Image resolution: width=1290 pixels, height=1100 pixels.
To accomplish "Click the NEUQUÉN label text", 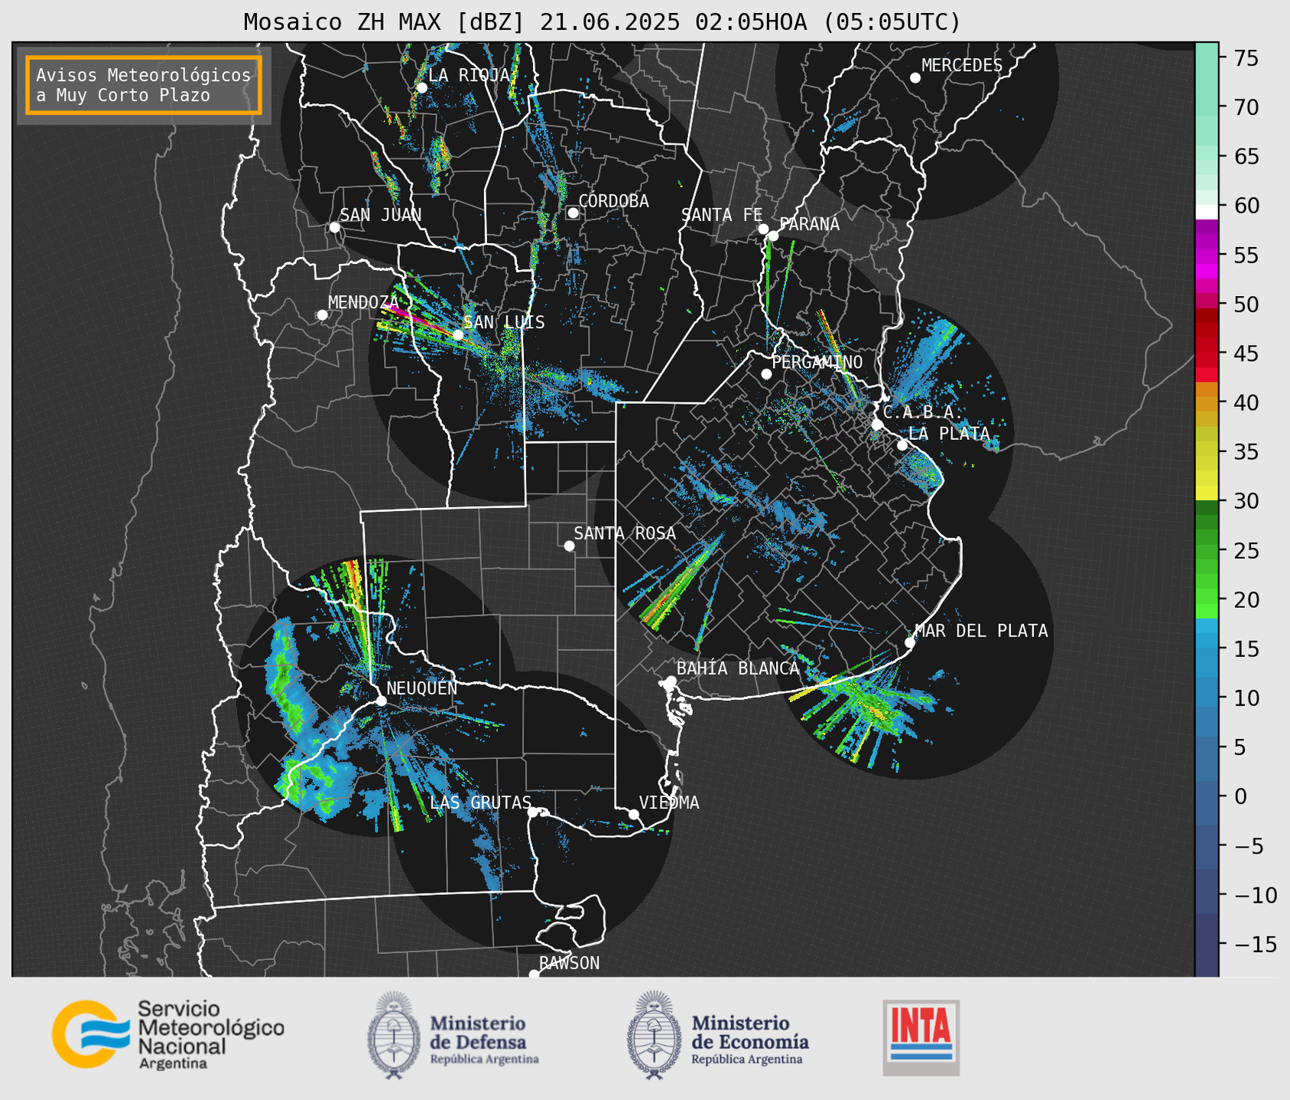I will [422, 688].
